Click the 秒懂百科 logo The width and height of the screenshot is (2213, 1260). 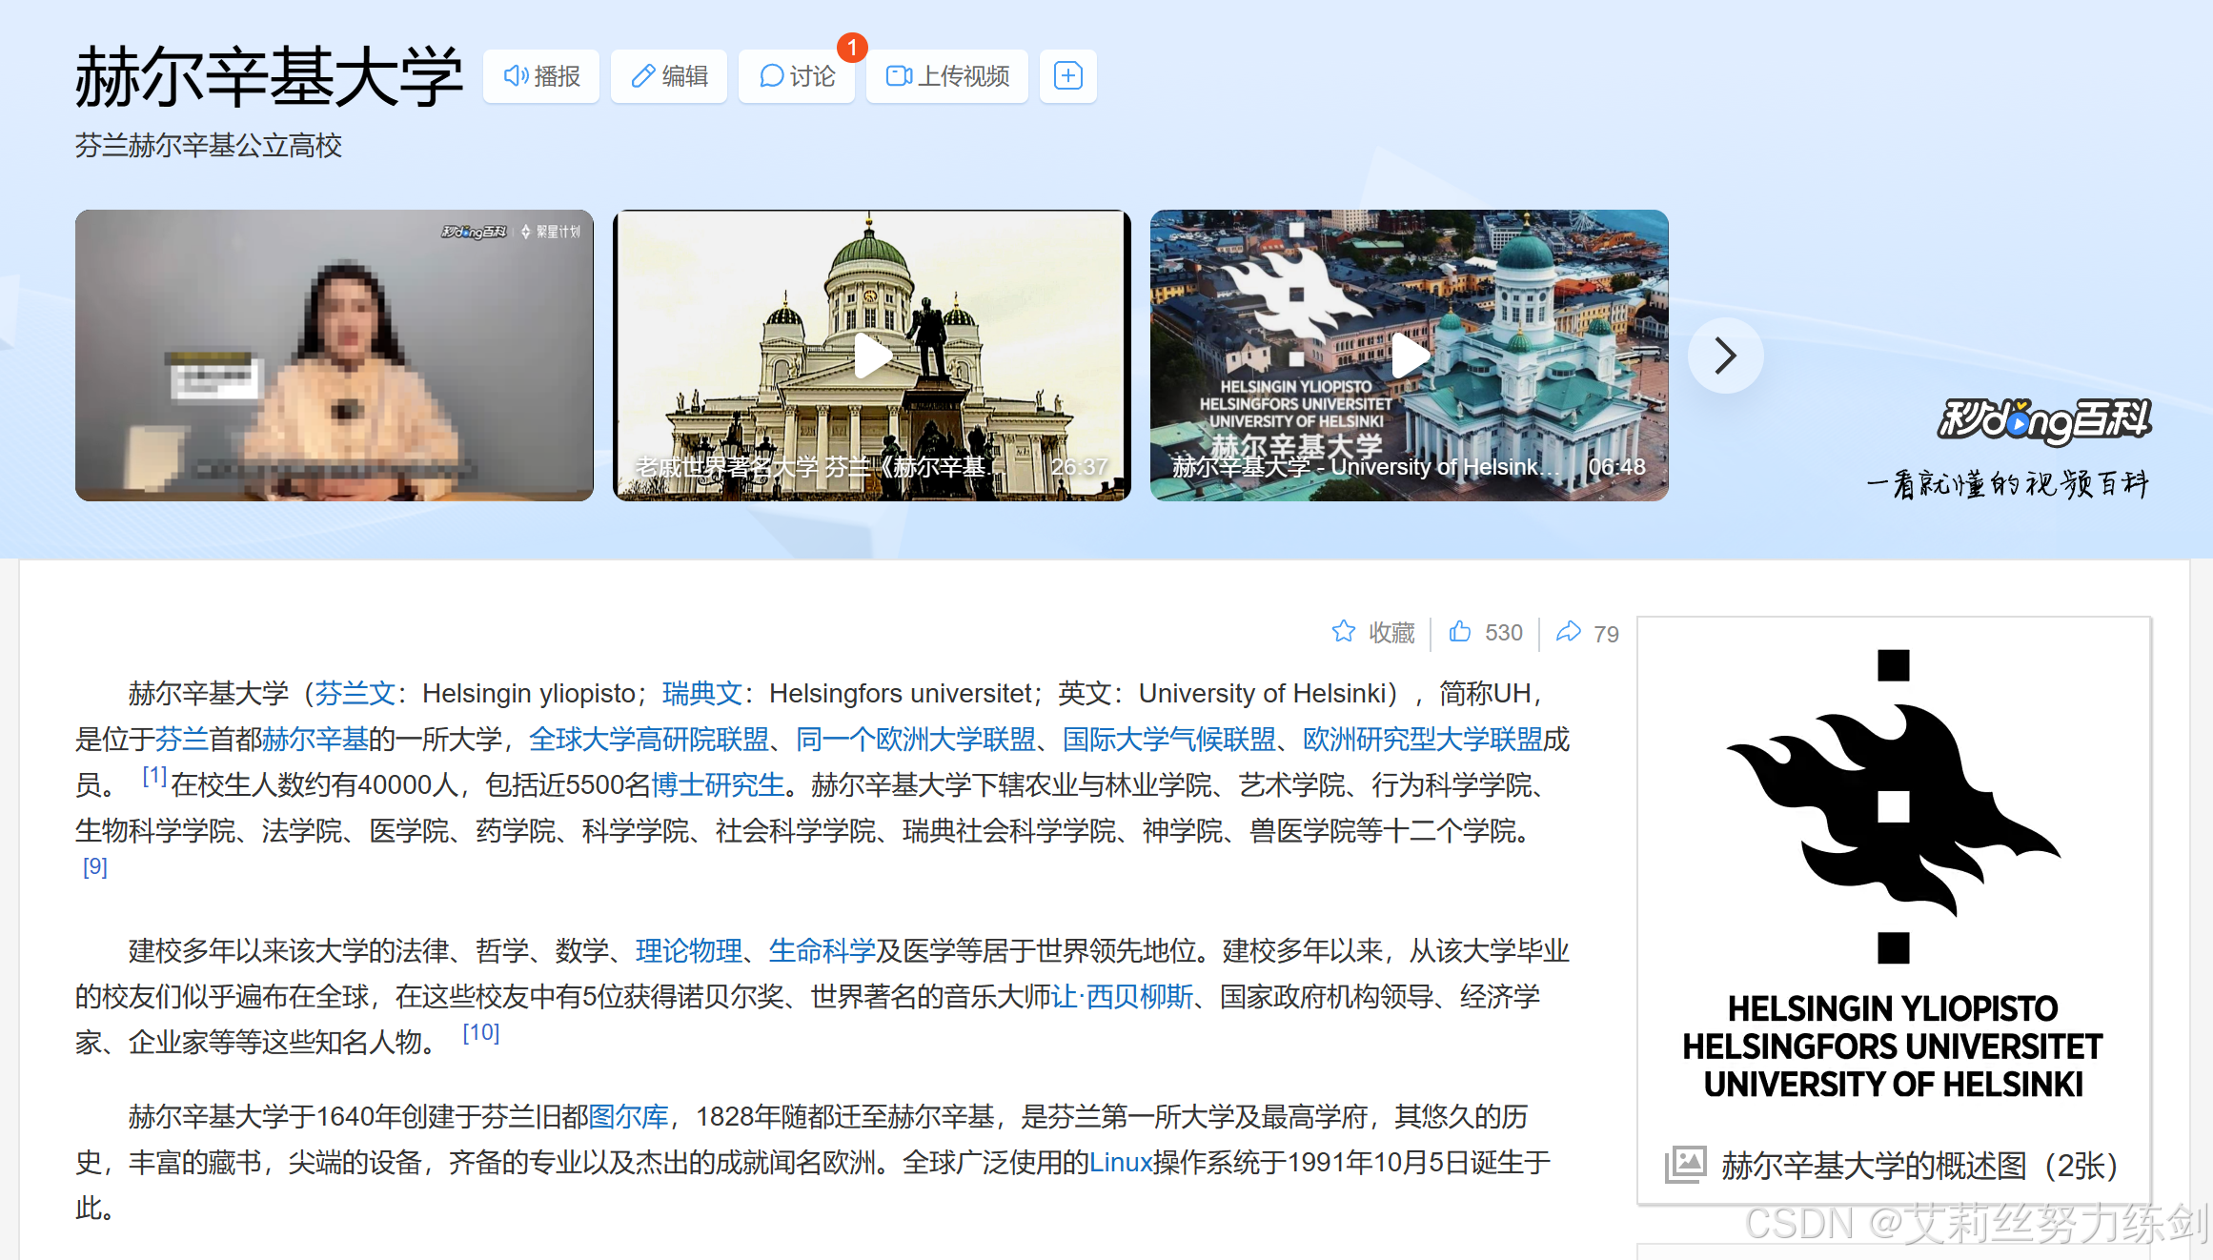(x=2043, y=420)
